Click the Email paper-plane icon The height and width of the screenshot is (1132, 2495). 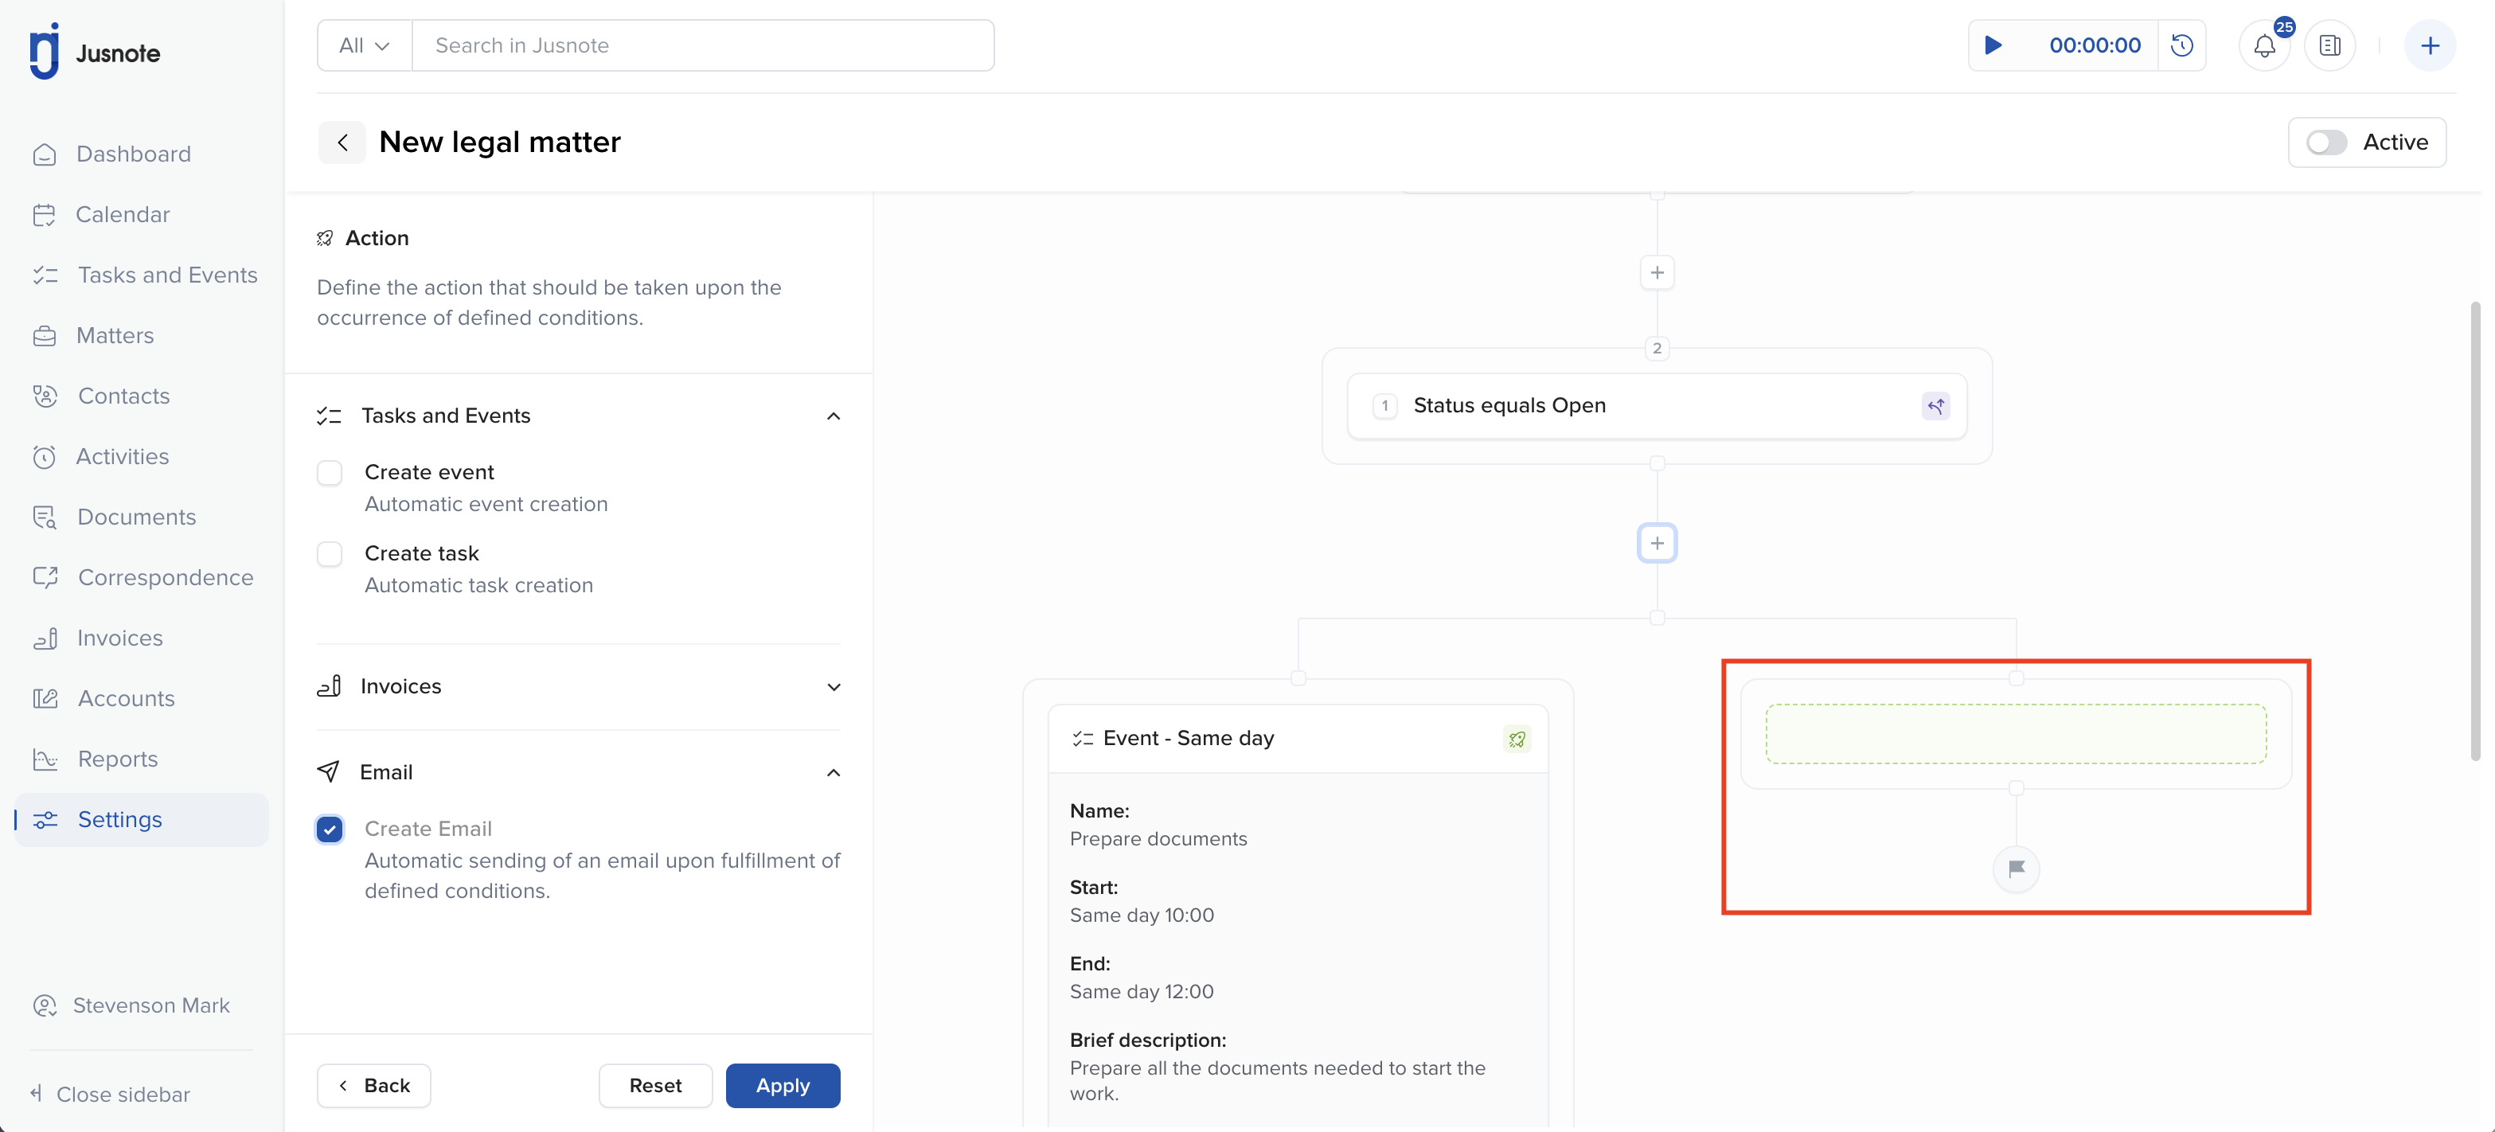pos(328,771)
